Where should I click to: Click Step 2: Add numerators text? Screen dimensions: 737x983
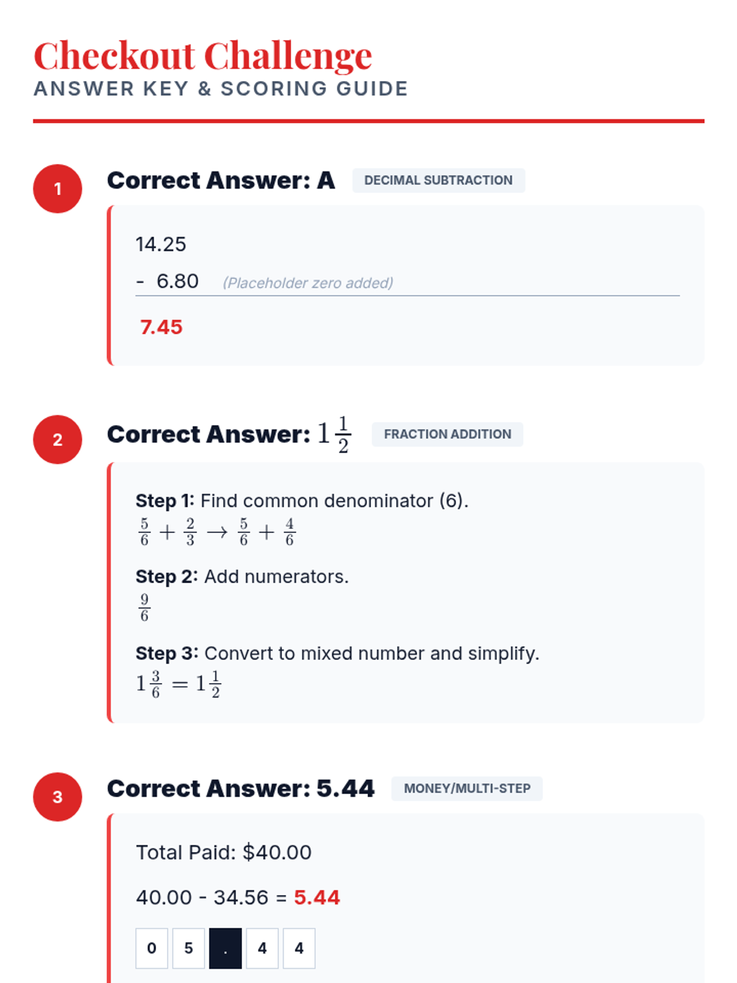(242, 577)
